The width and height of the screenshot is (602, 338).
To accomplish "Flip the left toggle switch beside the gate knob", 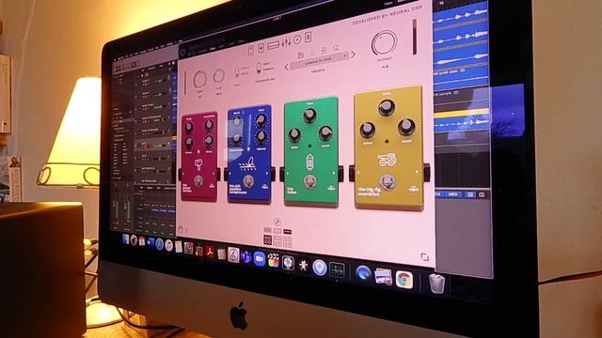I will click(x=237, y=71).
